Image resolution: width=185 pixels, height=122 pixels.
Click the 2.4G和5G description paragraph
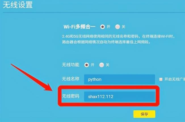click(118, 39)
